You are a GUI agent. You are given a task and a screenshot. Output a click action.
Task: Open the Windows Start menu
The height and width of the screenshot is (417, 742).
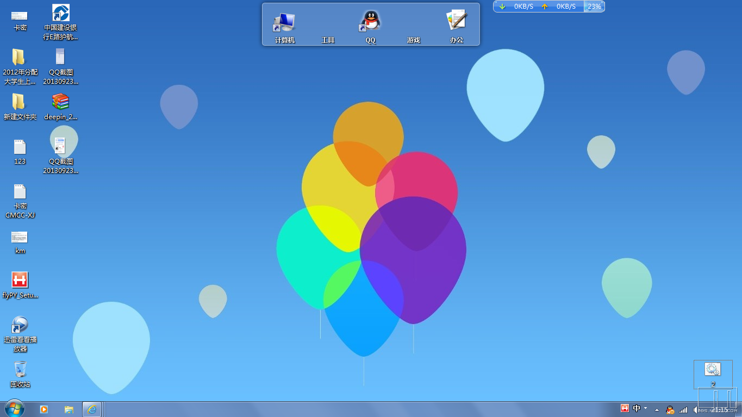tap(14, 409)
